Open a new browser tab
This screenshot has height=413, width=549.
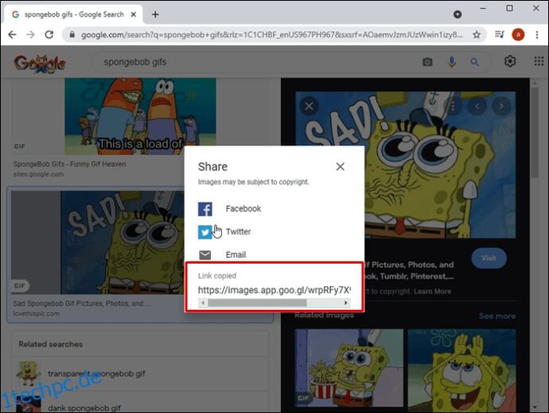pos(155,14)
